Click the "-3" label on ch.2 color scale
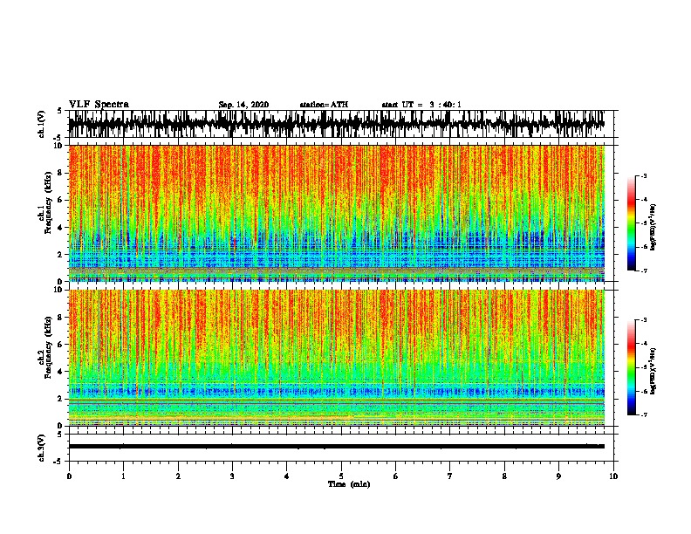The height and width of the screenshot is (534, 691). (x=643, y=320)
